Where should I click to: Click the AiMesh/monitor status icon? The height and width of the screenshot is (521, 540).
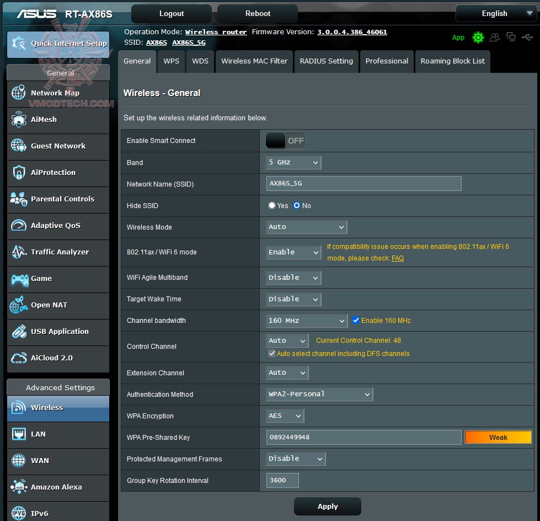point(511,37)
